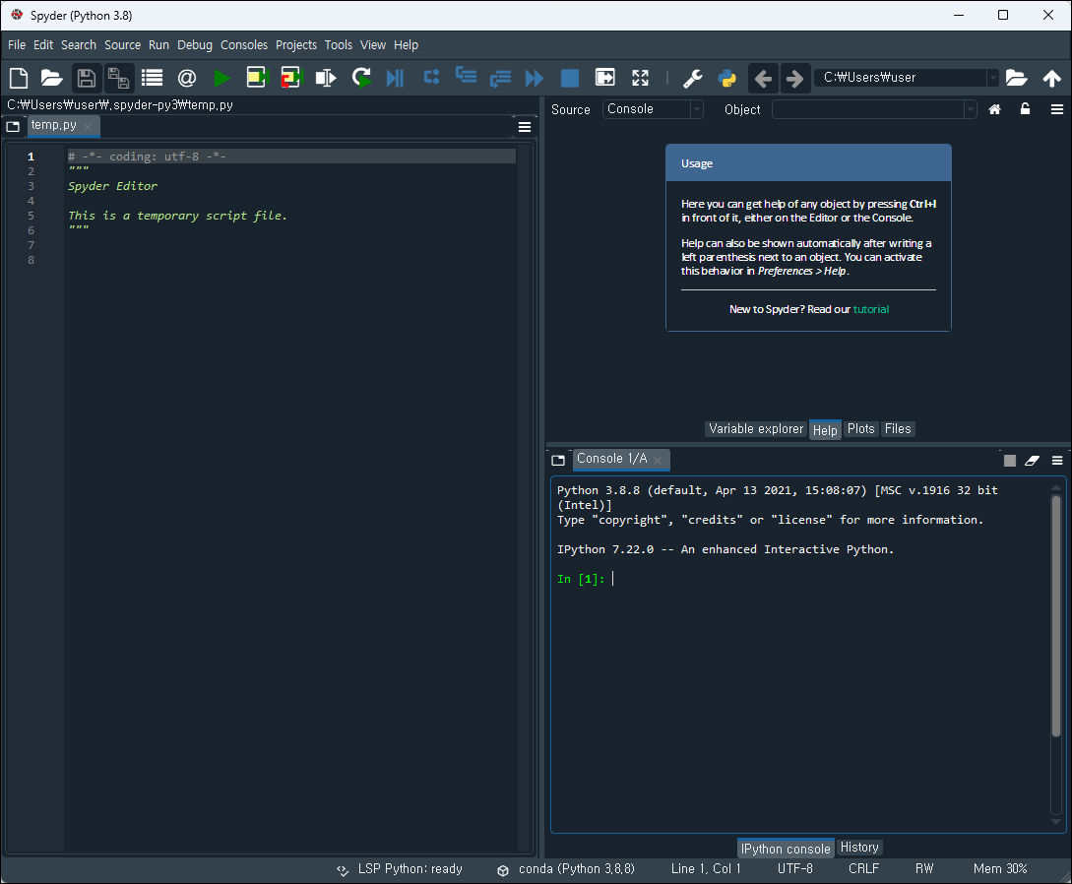Viewport: 1072px width, 884px height.
Task: Open PYTHONPATH manager python icon
Action: tap(727, 79)
